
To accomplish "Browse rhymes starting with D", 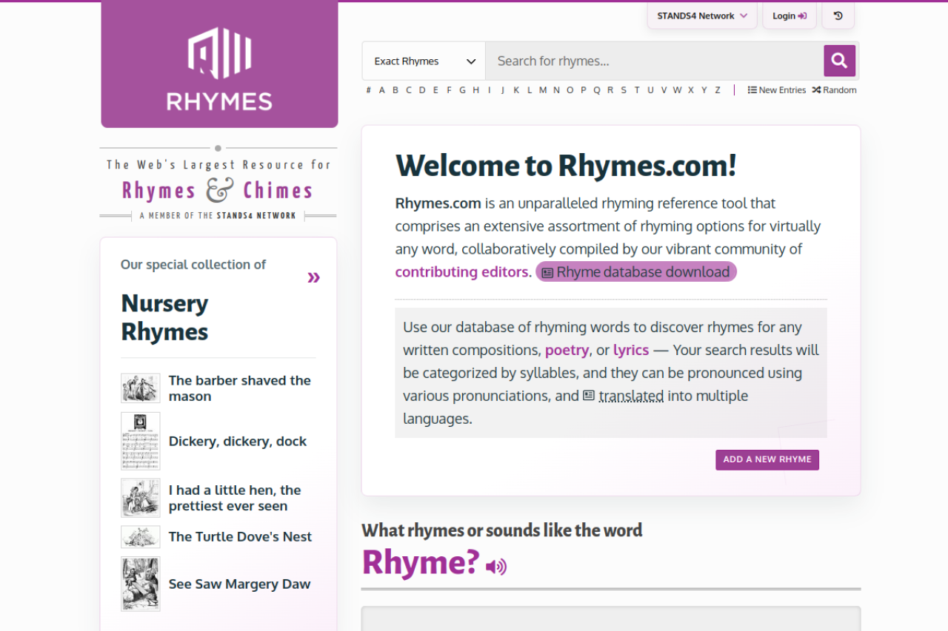I will coord(422,90).
